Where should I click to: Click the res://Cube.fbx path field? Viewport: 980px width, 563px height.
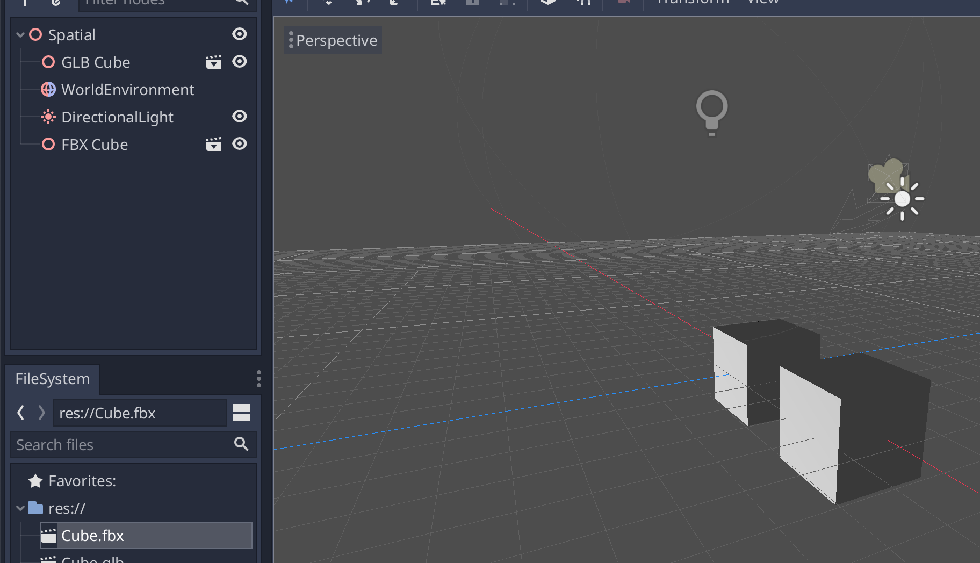click(x=139, y=413)
